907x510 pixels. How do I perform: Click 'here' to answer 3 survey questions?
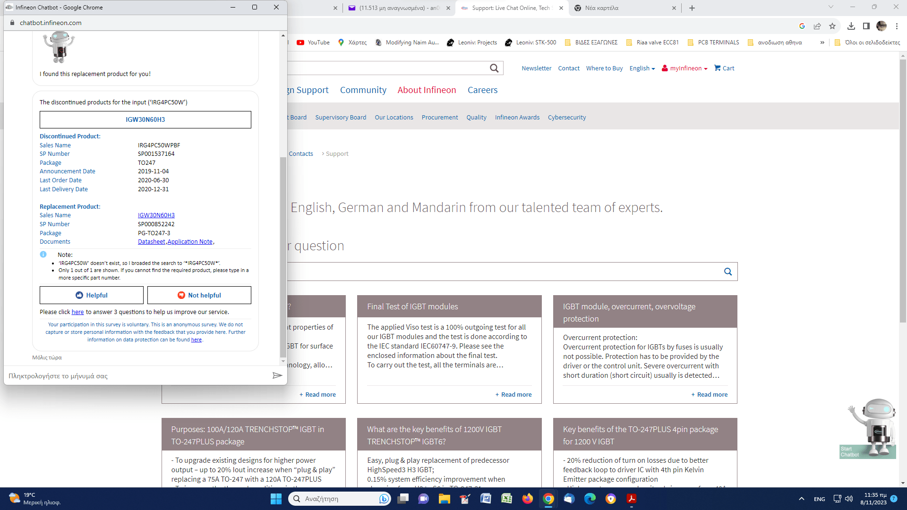point(77,312)
